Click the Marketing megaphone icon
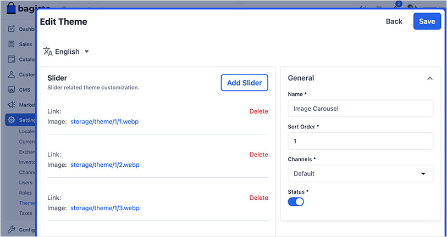Screen dimensions: 447x237 click(x=12, y=105)
